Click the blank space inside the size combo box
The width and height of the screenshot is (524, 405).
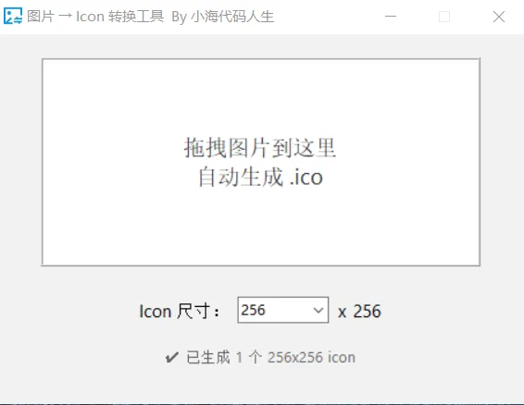click(288, 310)
